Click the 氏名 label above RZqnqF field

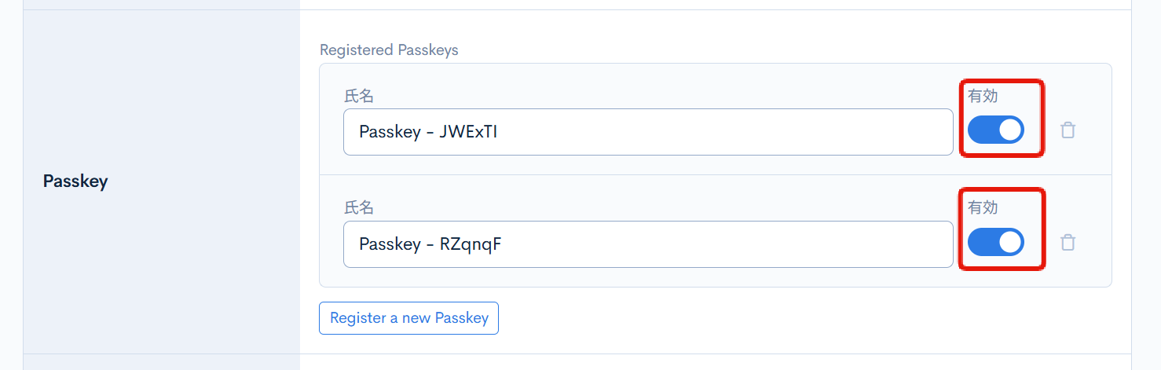pyautogui.click(x=359, y=208)
